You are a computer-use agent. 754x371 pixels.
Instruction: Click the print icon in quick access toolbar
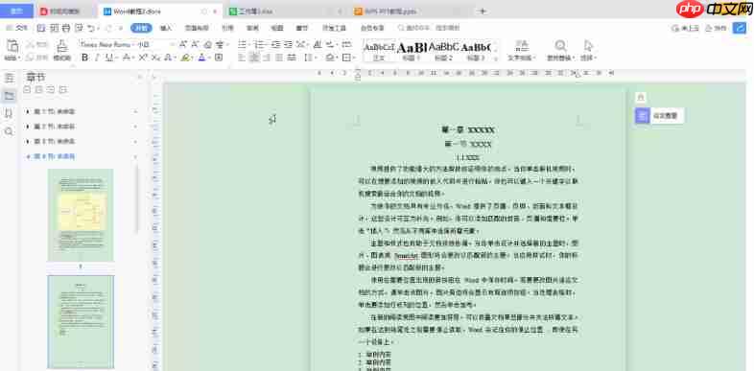(x=66, y=29)
